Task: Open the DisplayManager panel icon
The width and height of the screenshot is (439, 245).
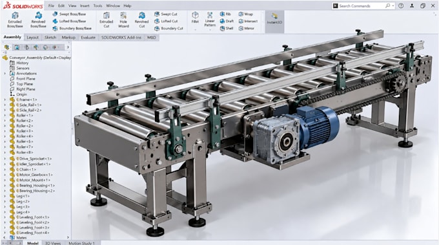Action: click(x=45, y=47)
